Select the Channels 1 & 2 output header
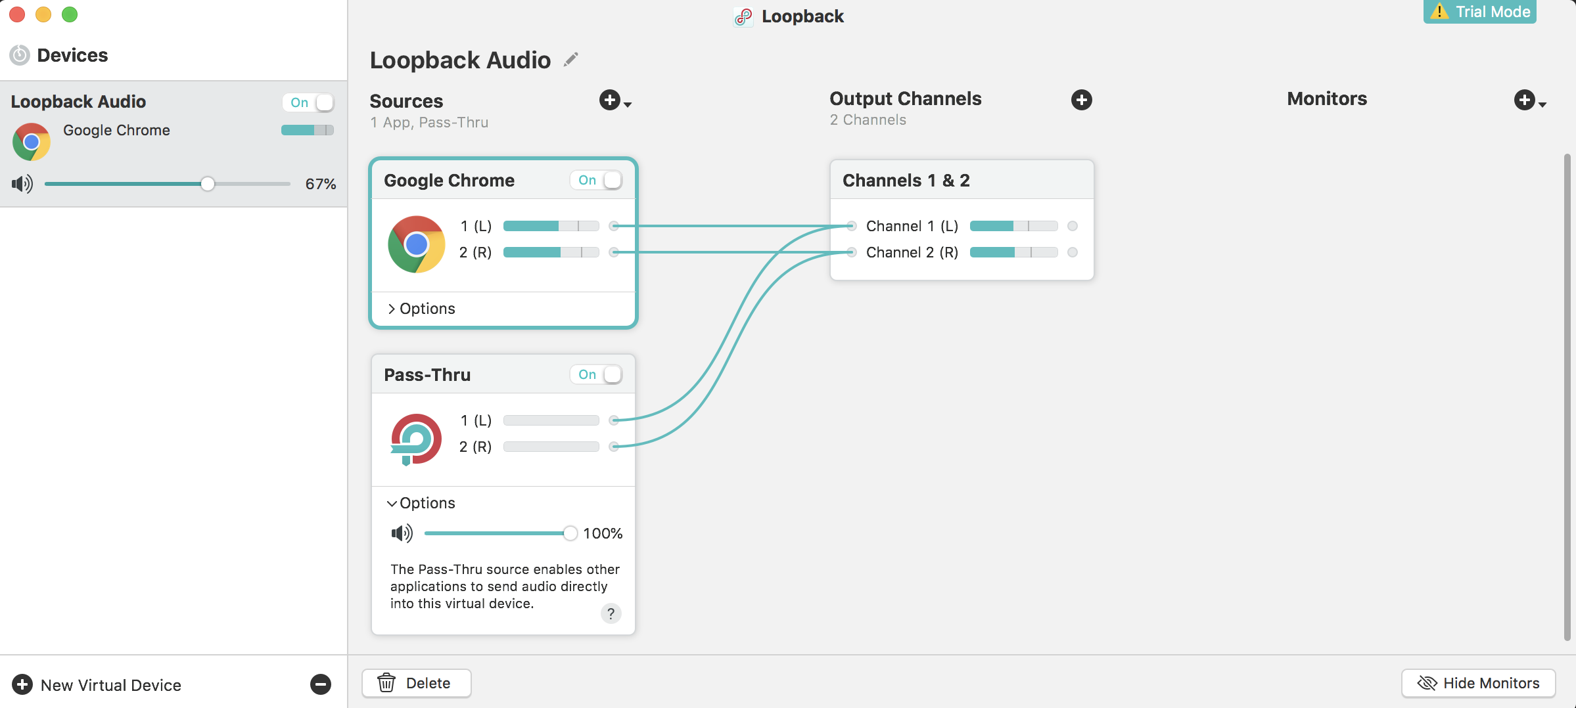The image size is (1576, 708). click(906, 180)
